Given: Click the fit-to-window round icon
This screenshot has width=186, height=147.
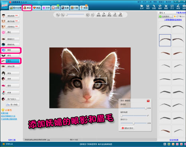Looking at the screenshot, I should (x=87, y=15).
